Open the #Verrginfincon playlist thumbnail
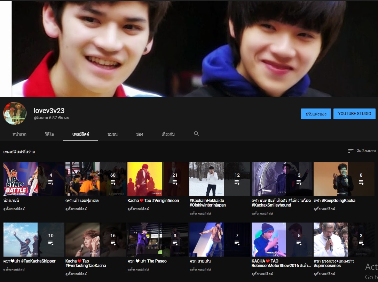Screen dimensions: 378x282 point(158,179)
